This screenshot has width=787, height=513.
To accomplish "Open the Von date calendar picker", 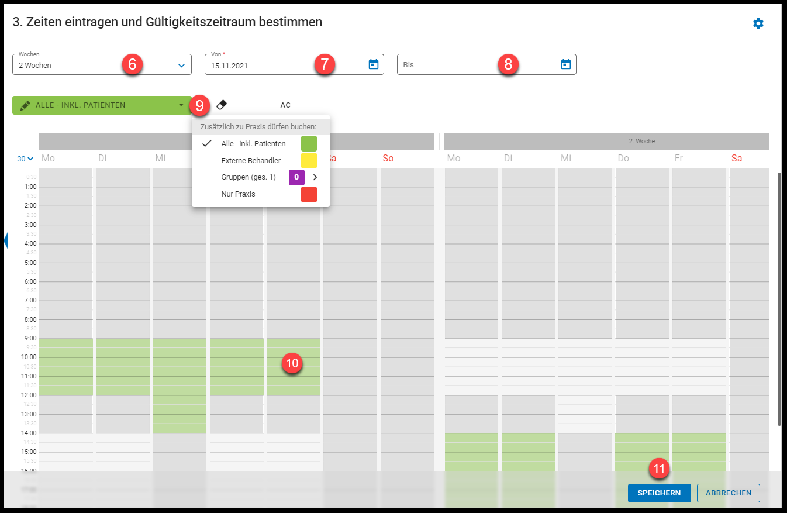I will pos(374,64).
